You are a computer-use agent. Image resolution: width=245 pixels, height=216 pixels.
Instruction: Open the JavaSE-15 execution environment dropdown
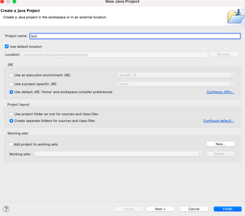point(176,75)
